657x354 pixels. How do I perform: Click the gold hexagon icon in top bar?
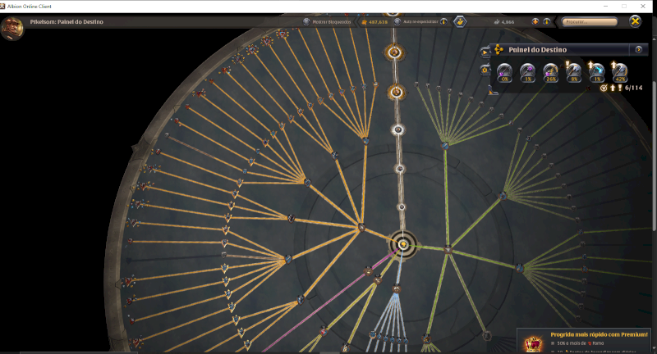[460, 22]
